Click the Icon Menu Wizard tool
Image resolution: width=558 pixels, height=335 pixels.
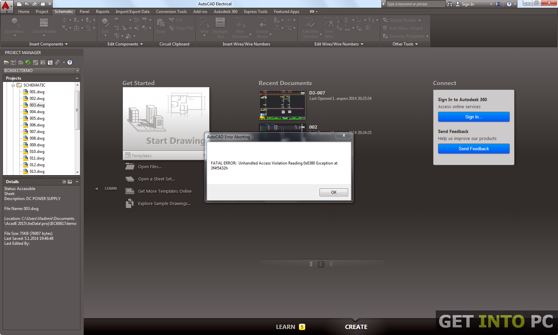(x=403, y=28)
